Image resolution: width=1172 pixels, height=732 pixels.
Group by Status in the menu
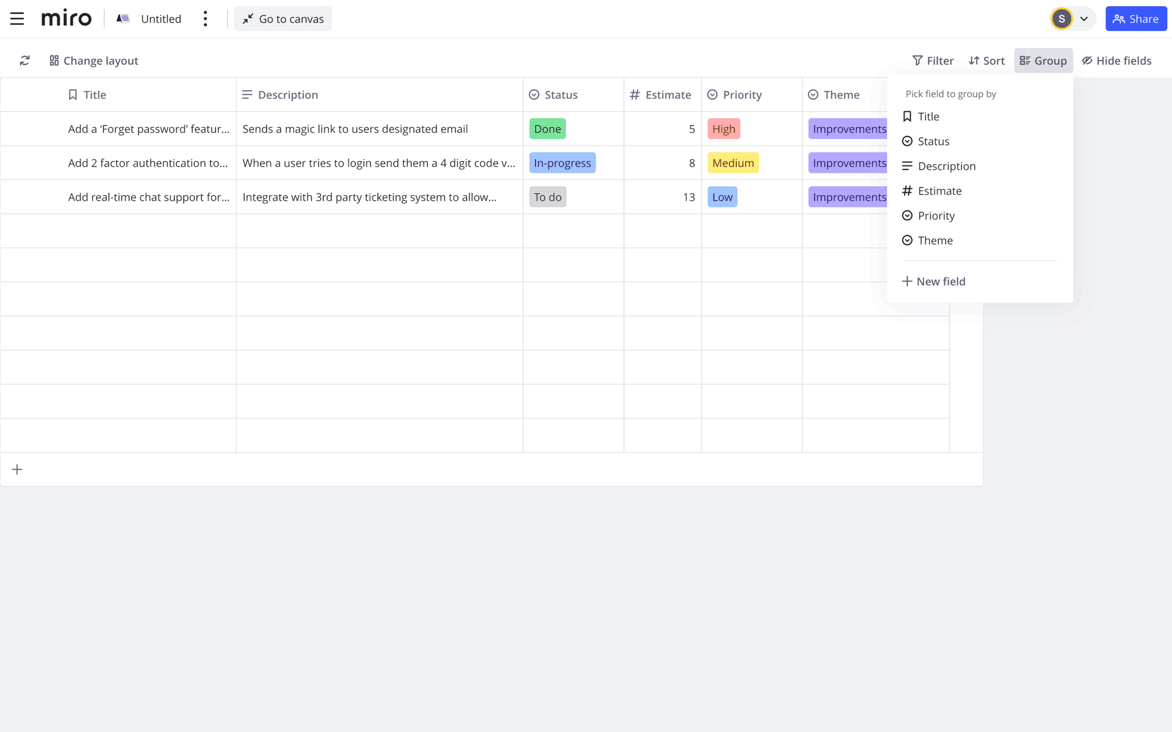click(x=979, y=142)
